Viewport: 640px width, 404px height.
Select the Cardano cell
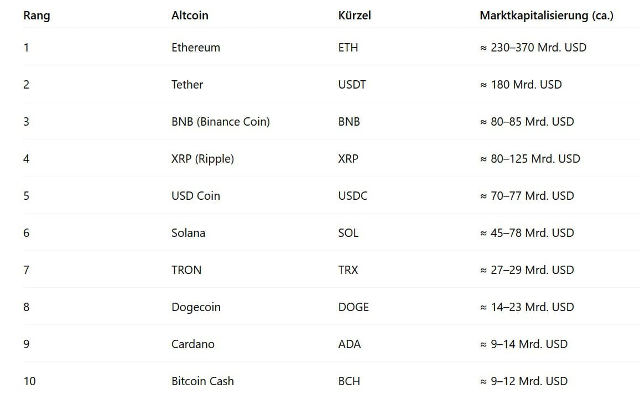tap(193, 344)
